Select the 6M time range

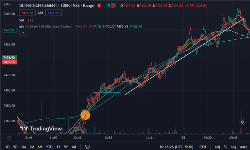click(40, 147)
